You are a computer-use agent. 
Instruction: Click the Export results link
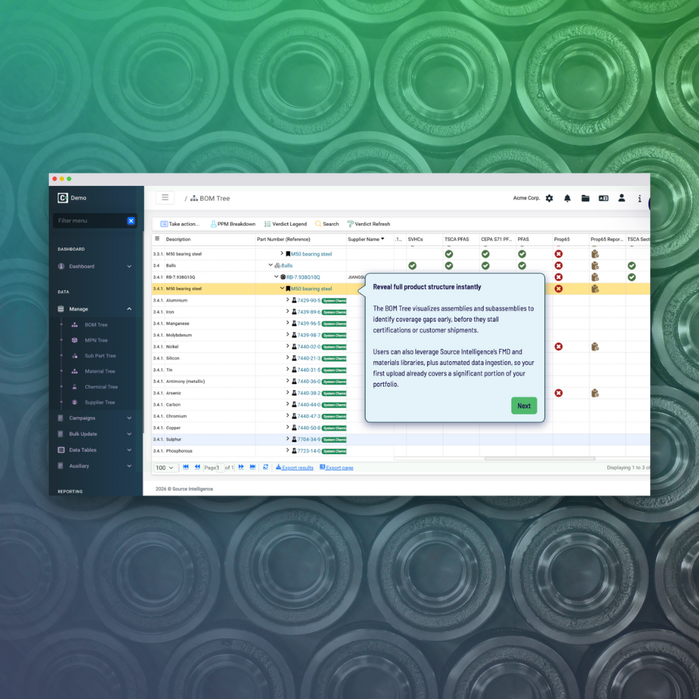pyautogui.click(x=294, y=468)
